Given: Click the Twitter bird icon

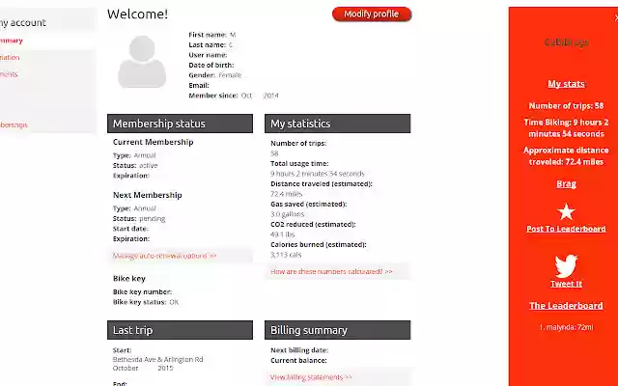Looking at the screenshot, I should pos(566,266).
